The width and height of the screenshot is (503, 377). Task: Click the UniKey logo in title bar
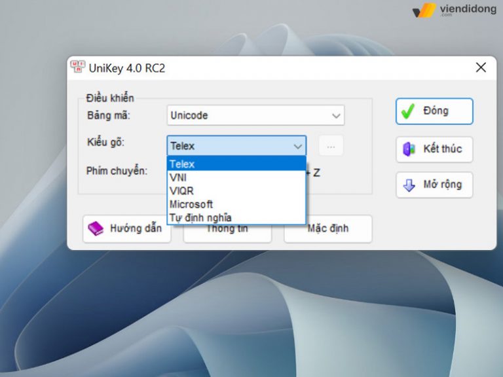click(78, 67)
